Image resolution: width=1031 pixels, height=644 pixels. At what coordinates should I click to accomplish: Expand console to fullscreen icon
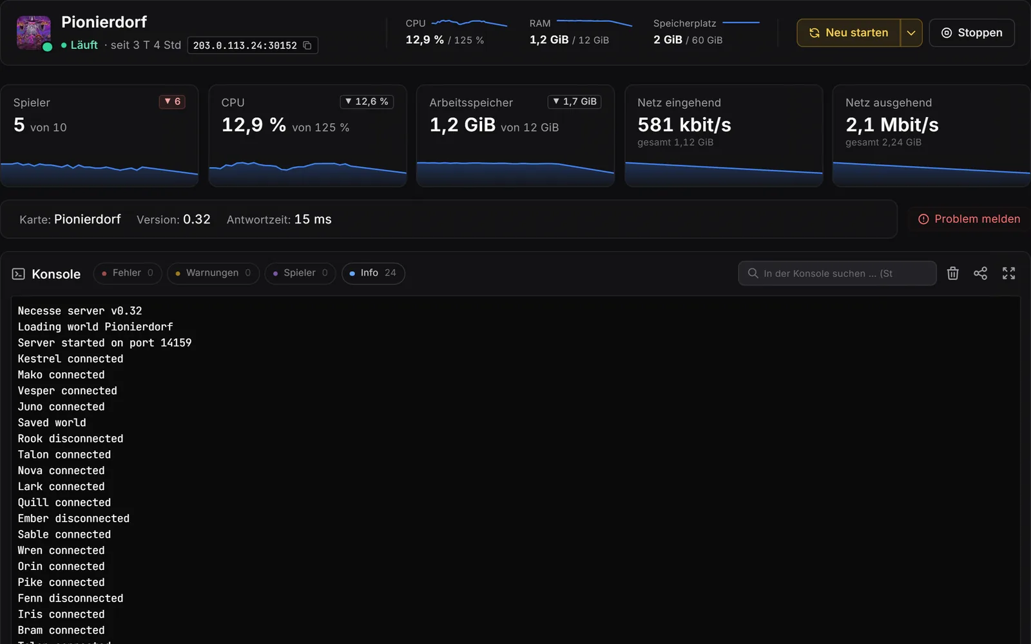click(1008, 273)
